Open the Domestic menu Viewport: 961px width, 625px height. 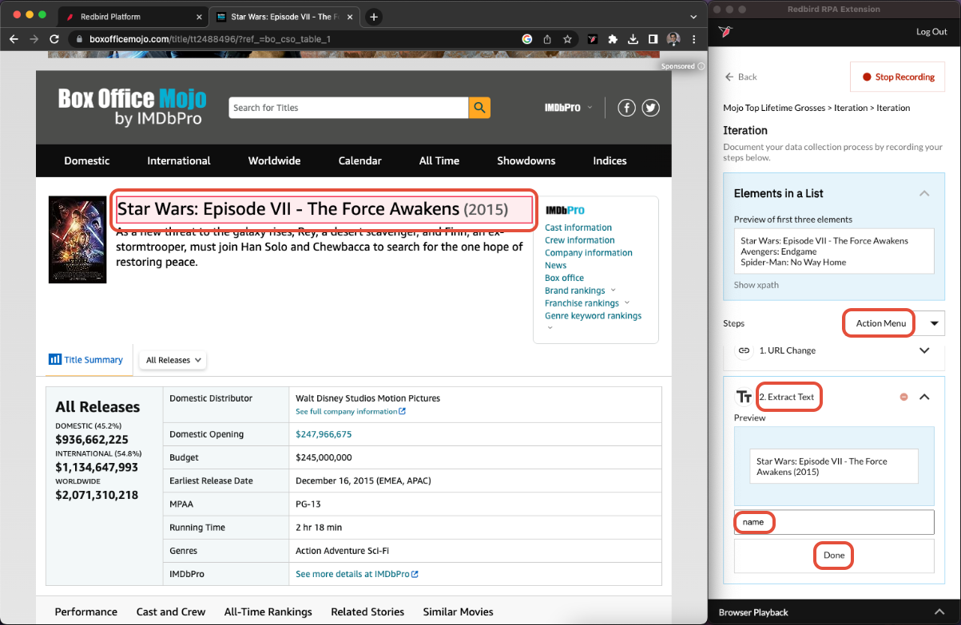(x=87, y=160)
